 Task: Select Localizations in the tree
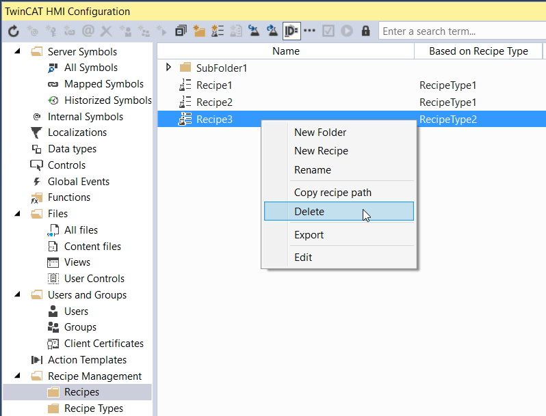click(x=77, y=133)
